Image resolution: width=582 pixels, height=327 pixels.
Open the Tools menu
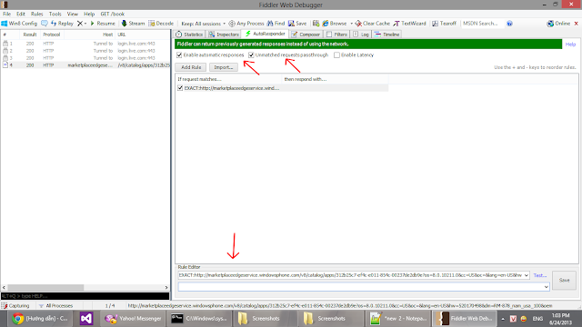55,14
